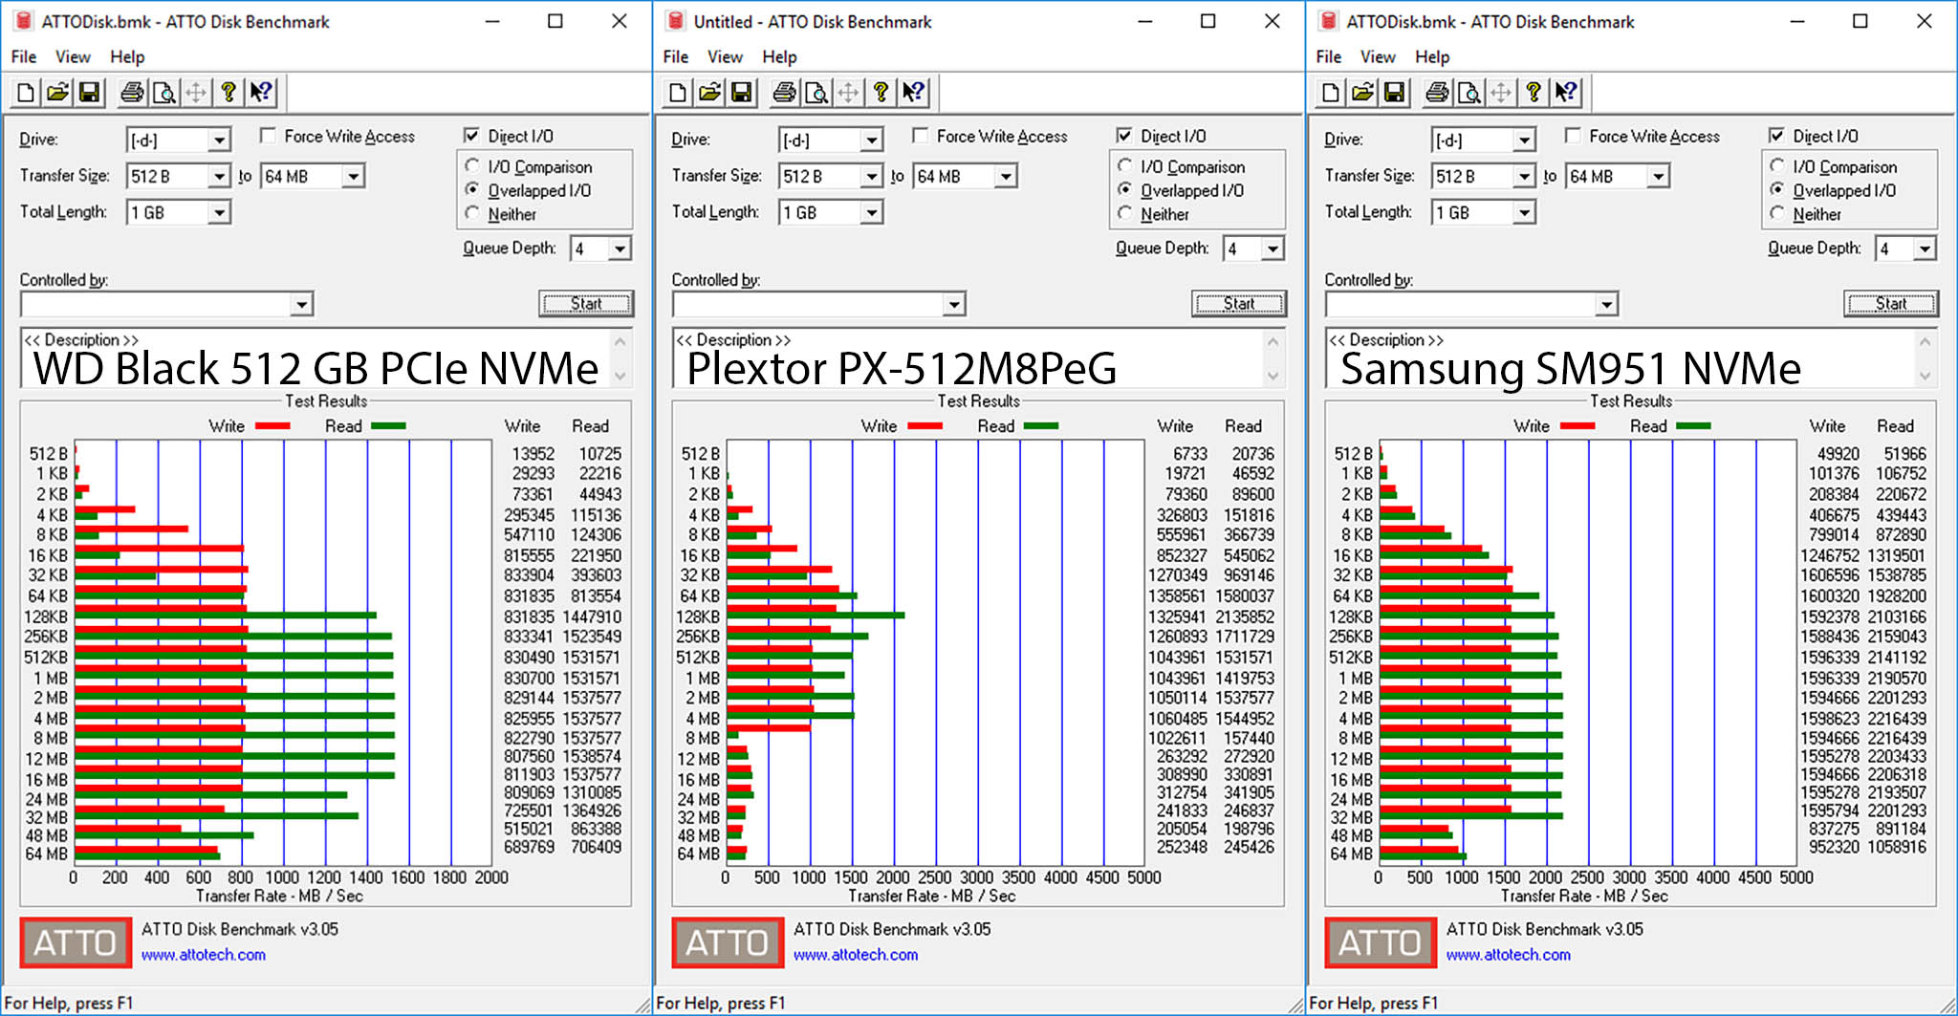This screenshot has height=1016, width=1958.
Task: Click Save icon in WD Black window
Action: coord(89,93)
